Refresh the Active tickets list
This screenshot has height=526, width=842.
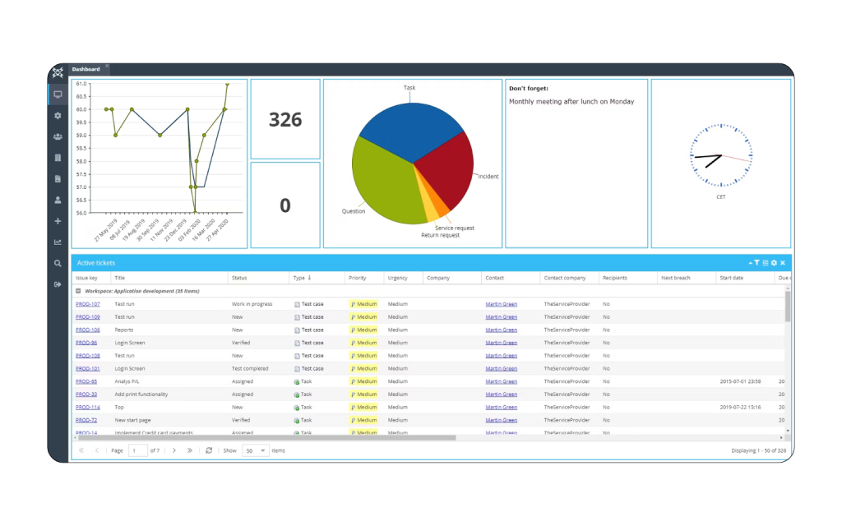tap(209, 450)
